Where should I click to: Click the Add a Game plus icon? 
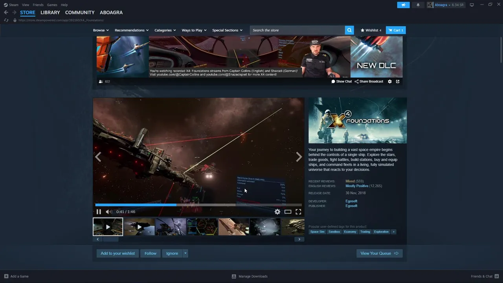point(6,276)
